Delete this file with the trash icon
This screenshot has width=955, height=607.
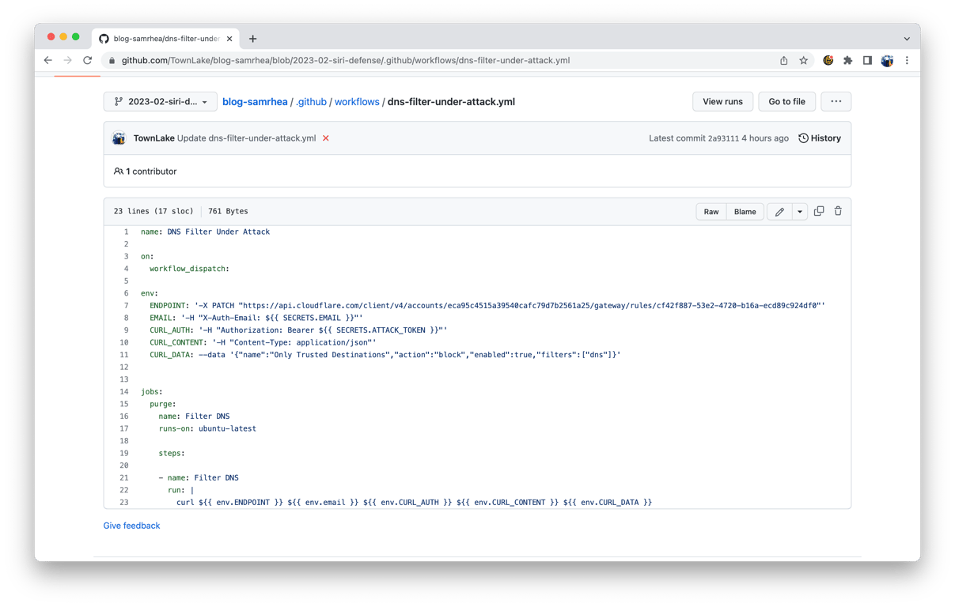click(x=838, y=211)
